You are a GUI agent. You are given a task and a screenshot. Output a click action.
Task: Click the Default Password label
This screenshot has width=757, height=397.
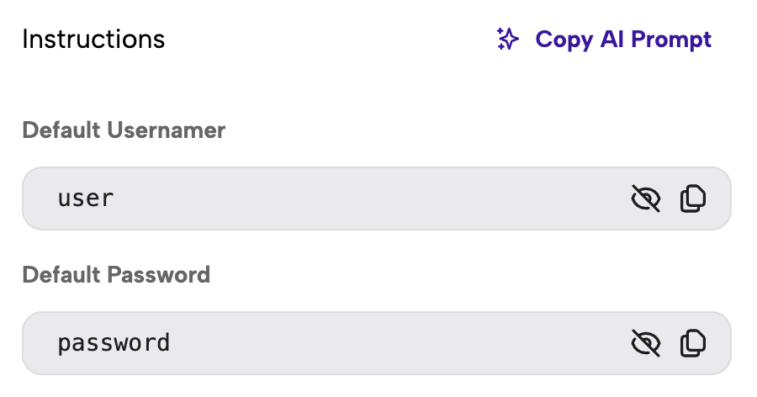point(116,274)
